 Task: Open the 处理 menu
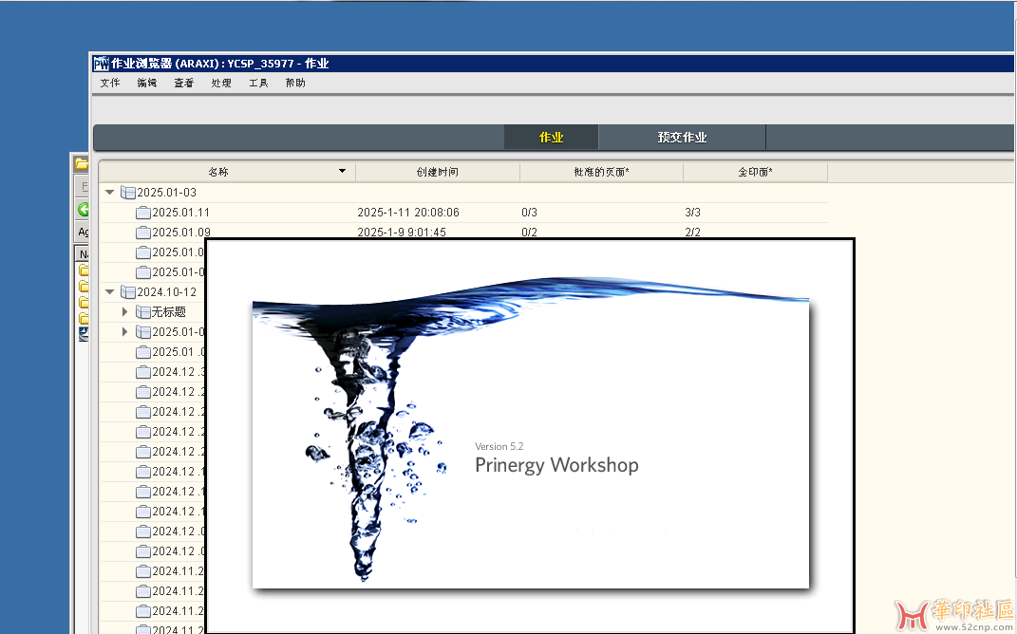tap(221, 83)
